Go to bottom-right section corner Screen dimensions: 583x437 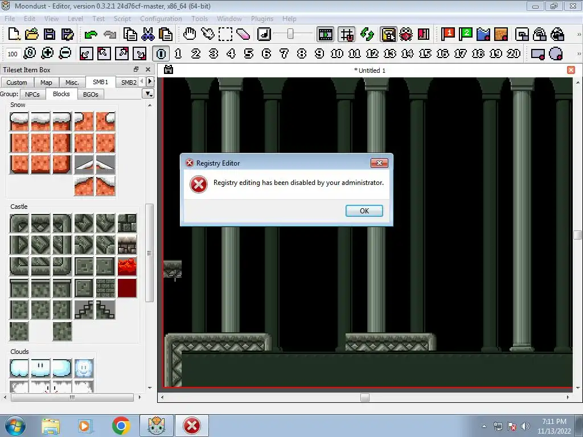pyautogui.click(x=140, y=53)
